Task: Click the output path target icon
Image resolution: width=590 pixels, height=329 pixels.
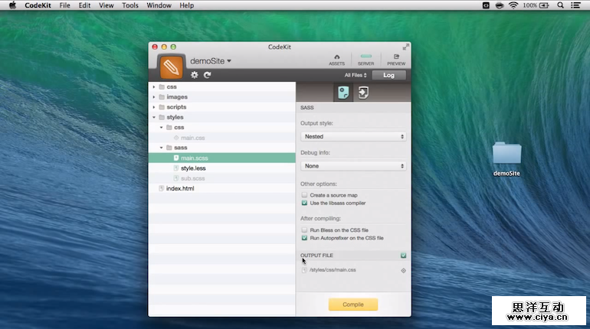Action: pos(403,270)
